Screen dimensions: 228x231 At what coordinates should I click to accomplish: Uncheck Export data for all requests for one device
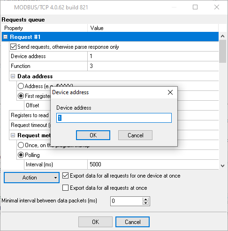65,176
